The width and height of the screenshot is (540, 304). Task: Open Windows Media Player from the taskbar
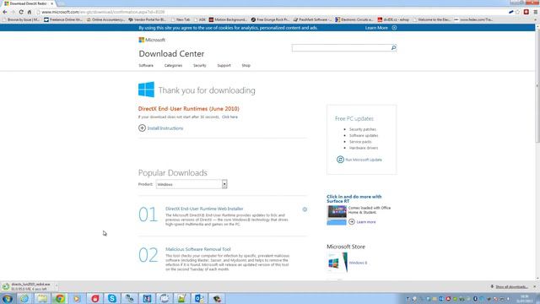[x=77, y=298]
